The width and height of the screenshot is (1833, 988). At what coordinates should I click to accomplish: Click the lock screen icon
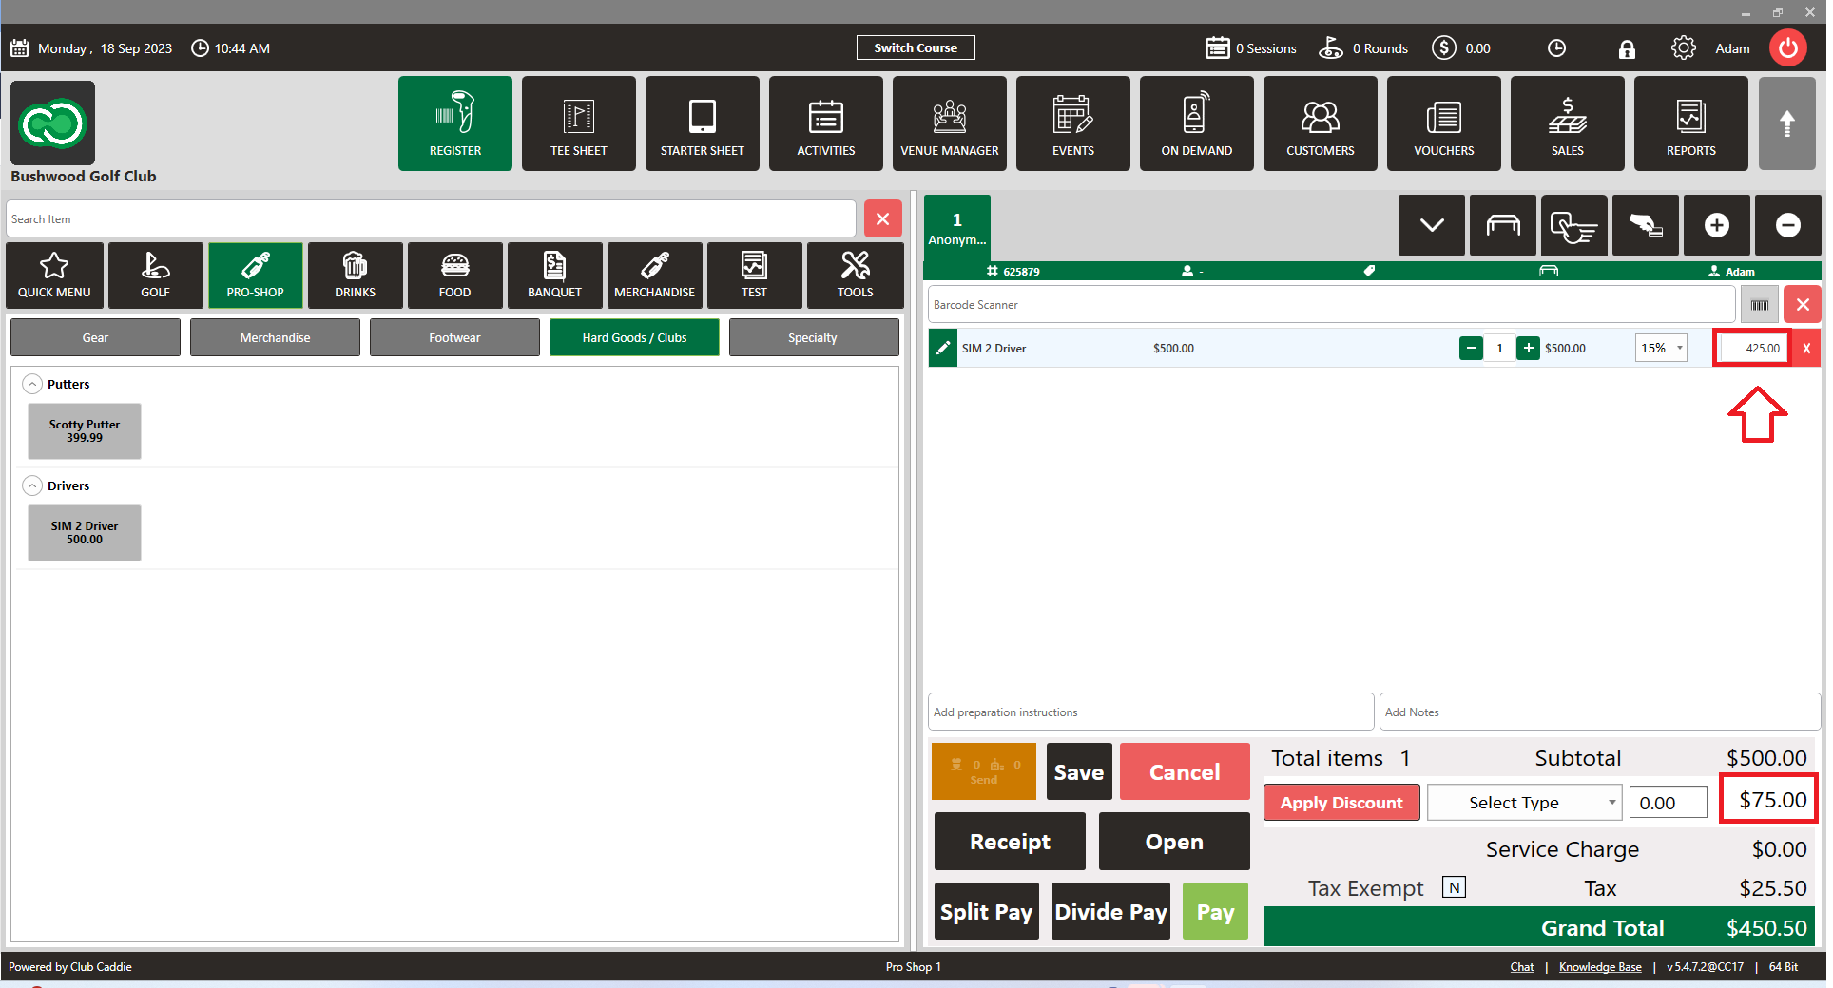point(1627,48)
